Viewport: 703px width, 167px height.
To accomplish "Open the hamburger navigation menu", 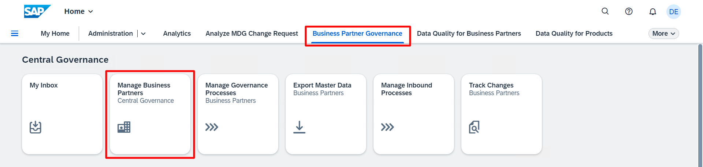I will [x=15, y=34].
